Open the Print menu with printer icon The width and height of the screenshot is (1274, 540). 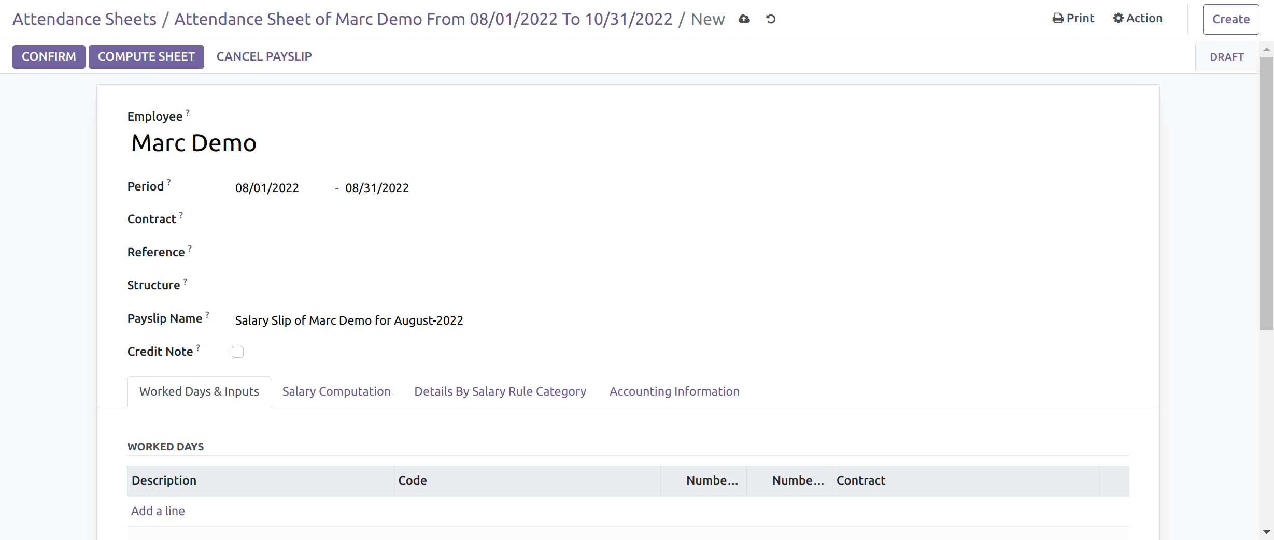[1073, 19]
